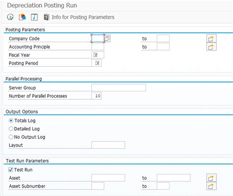
Task: Click the Accounting Principle 'to' field
Action: coord(163,47)
